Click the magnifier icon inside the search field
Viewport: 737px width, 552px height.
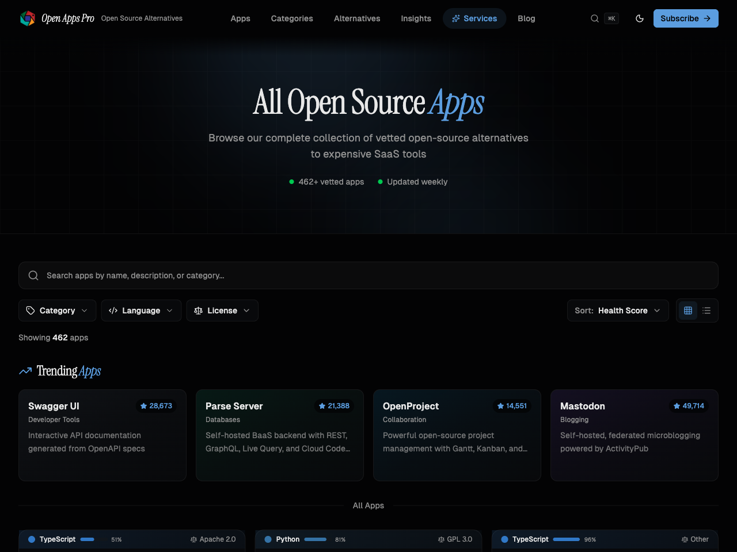coord(34,275)
